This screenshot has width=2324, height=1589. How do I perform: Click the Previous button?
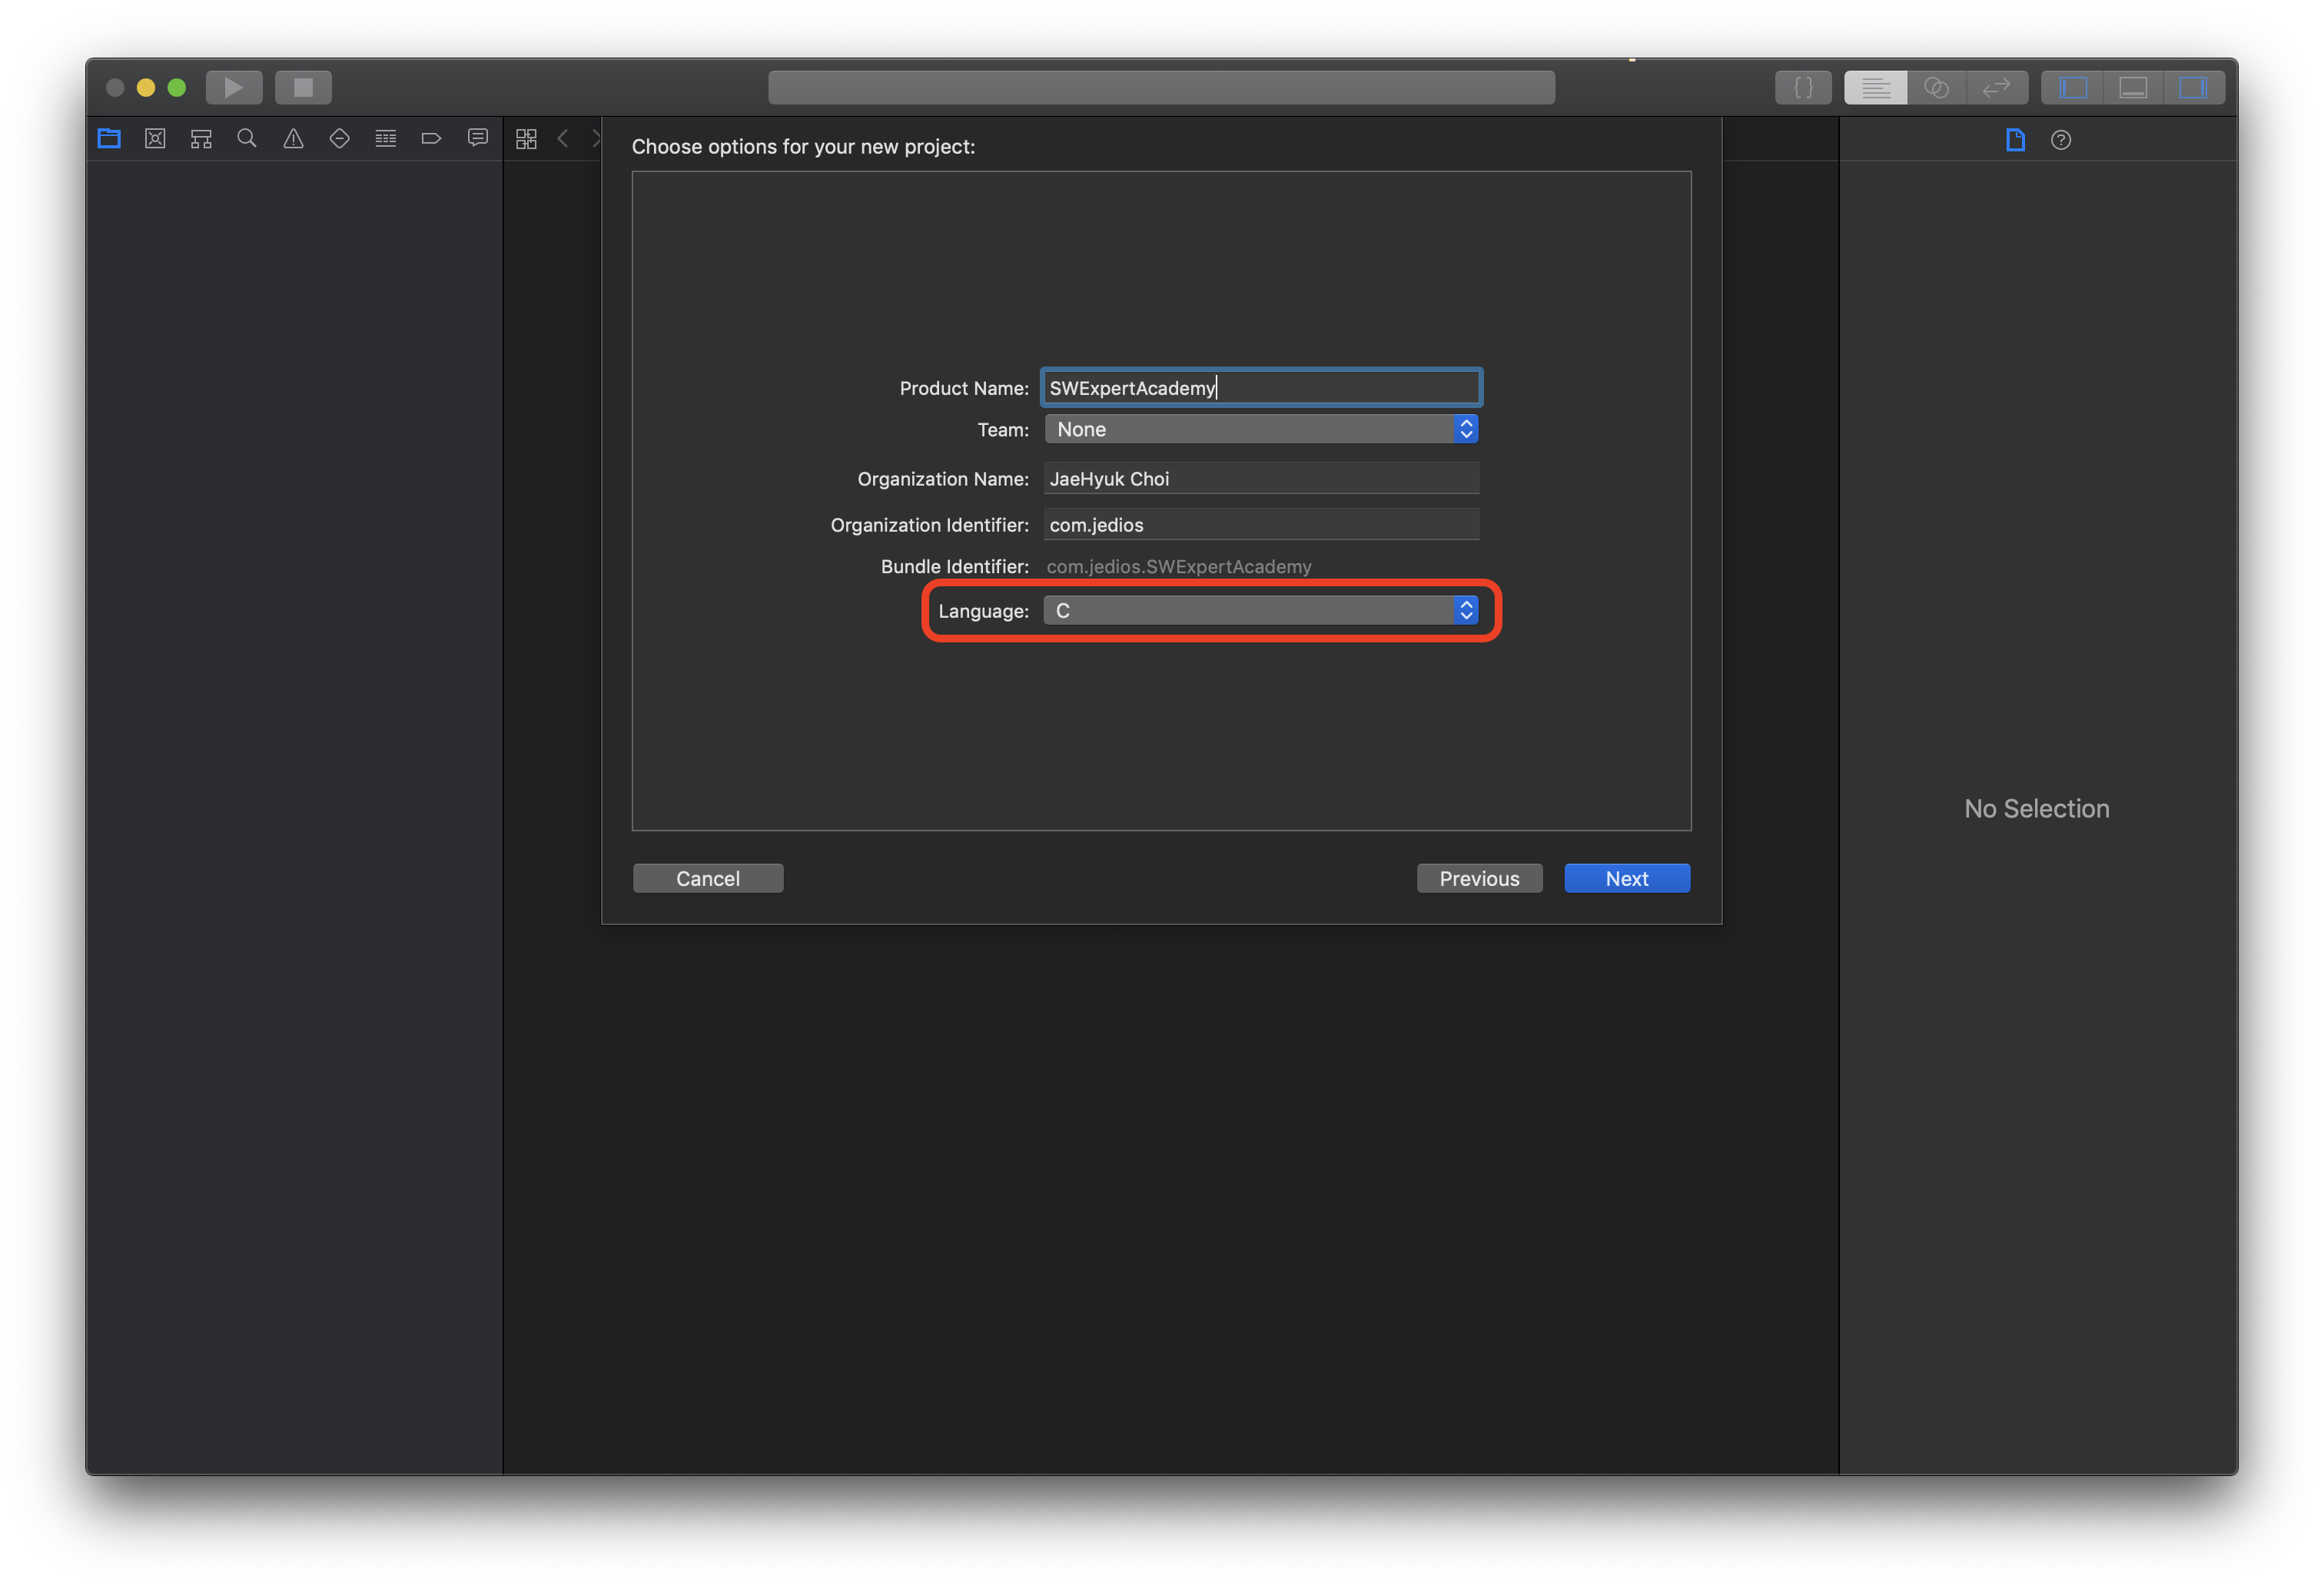pyautogui.click(x=1478, y=878)
